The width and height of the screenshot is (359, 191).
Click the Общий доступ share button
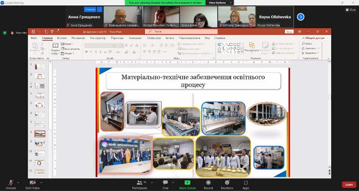(x=313, y=38)
